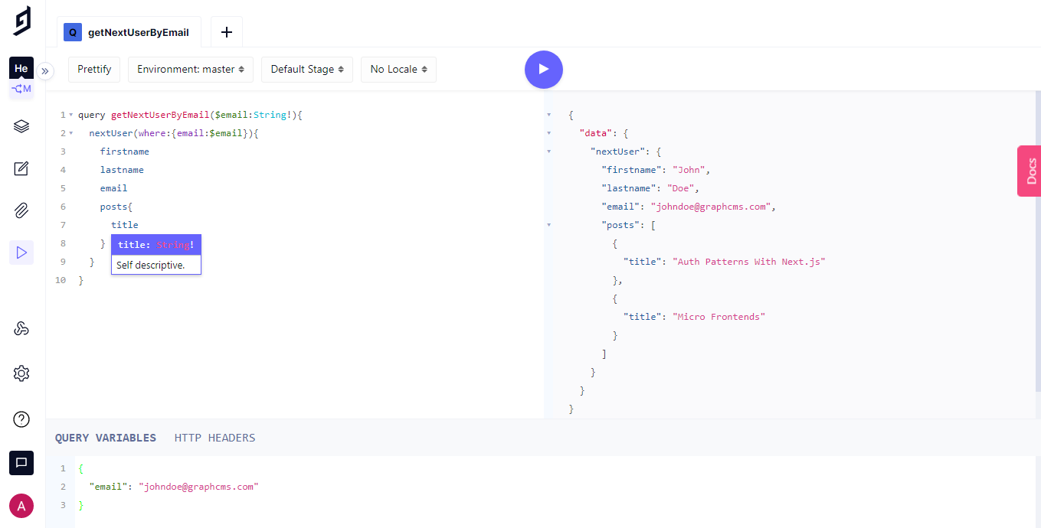Open the Assets section via paperclip icon

[x=21, y=210]
